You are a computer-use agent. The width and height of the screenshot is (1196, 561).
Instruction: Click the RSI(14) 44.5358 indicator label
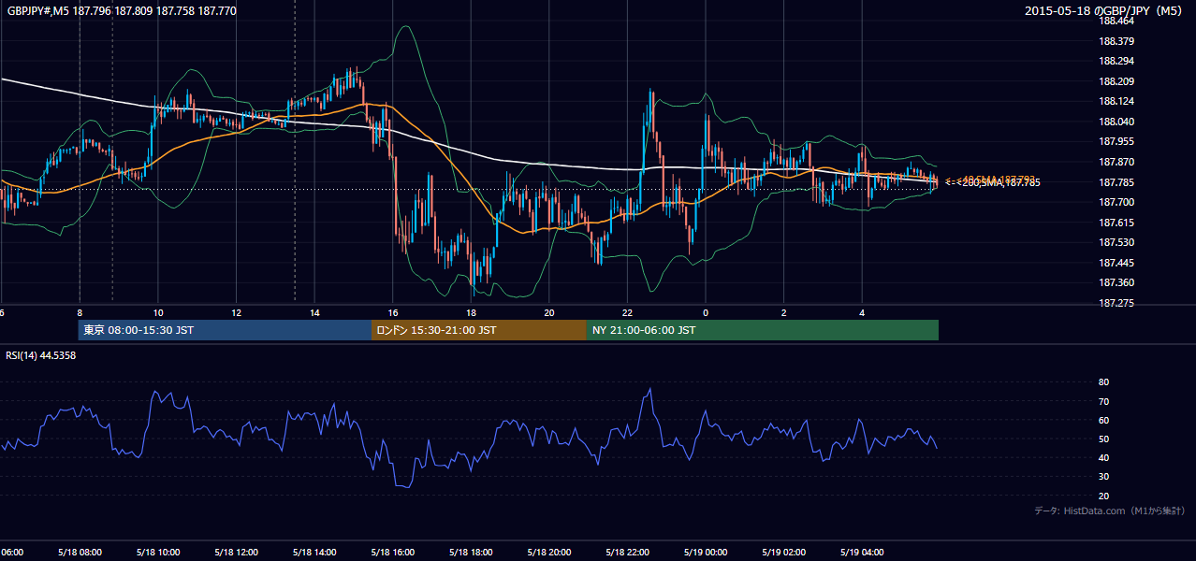coord(41,355)
